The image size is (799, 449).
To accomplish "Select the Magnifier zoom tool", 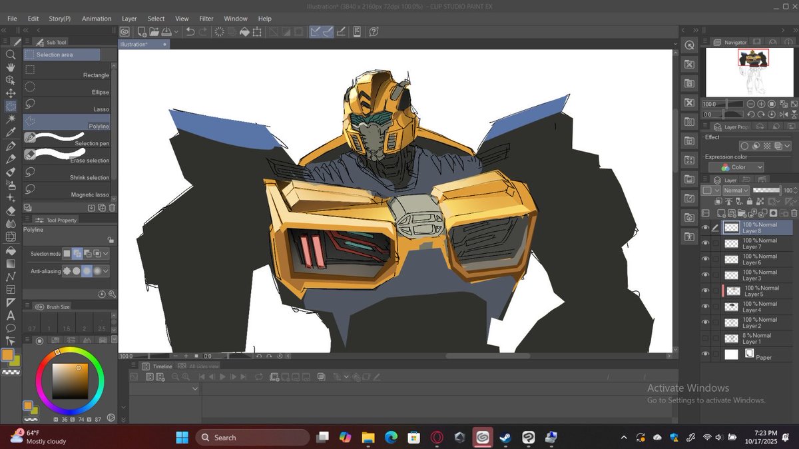I will [x=11, y=55].
